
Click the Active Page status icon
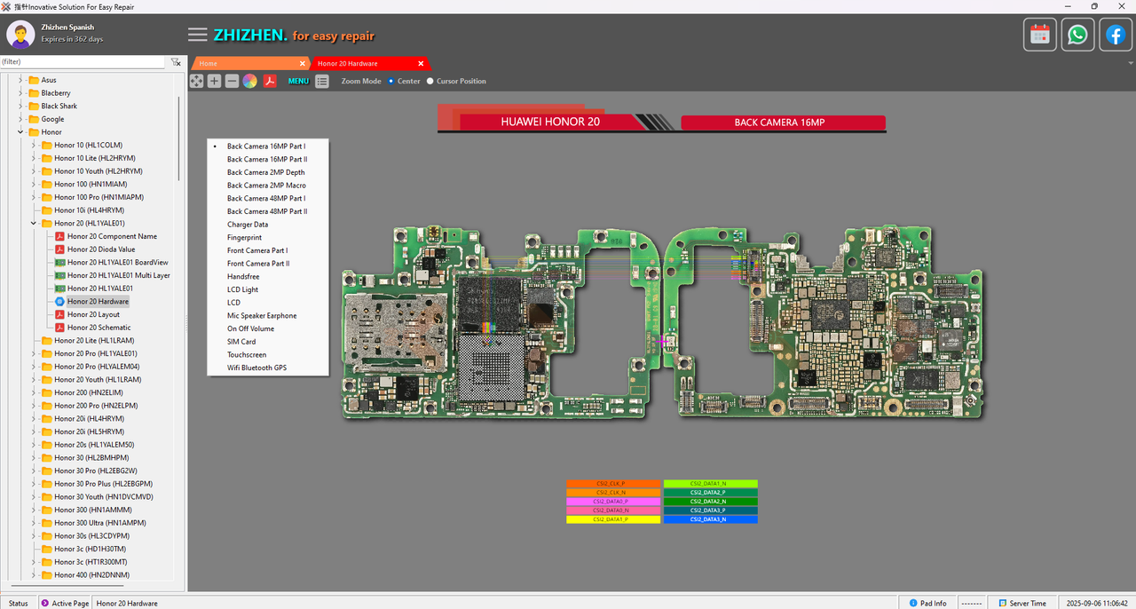click(x=45, y=603)
